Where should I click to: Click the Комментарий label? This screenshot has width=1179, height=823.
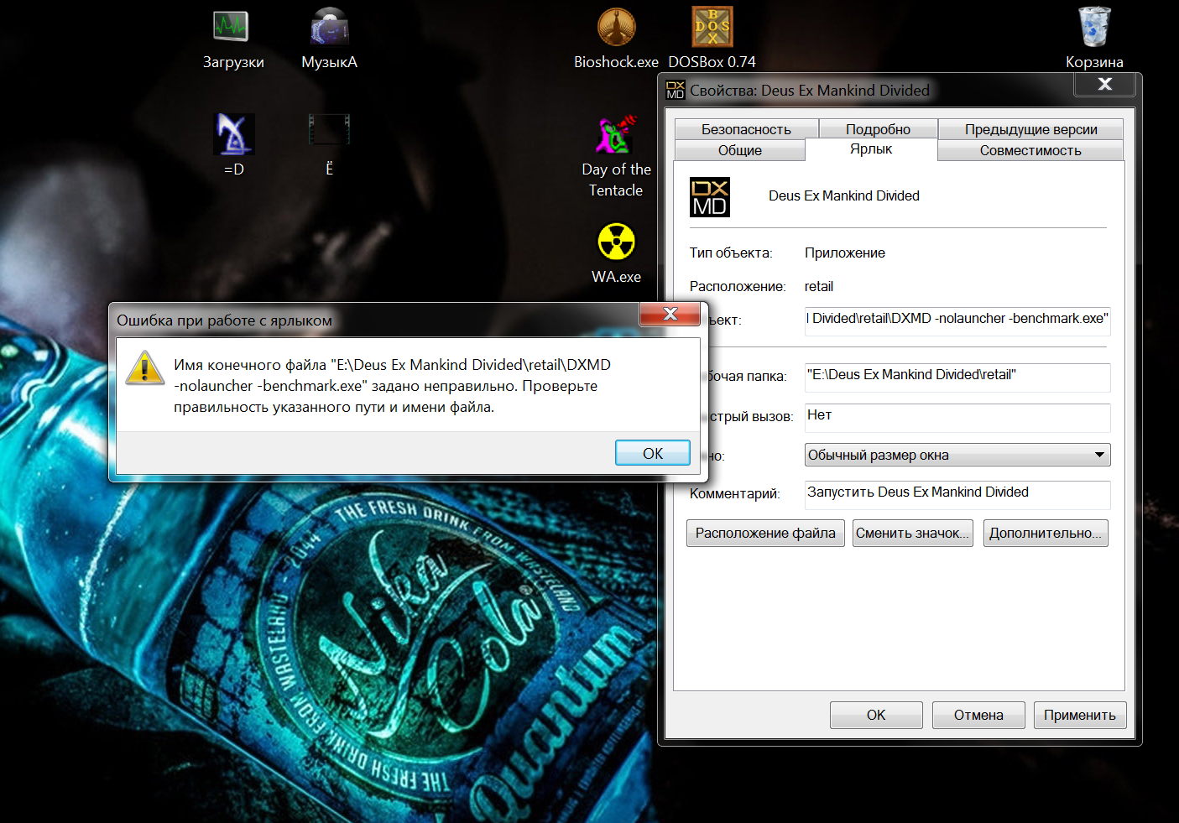pos(735,493)
